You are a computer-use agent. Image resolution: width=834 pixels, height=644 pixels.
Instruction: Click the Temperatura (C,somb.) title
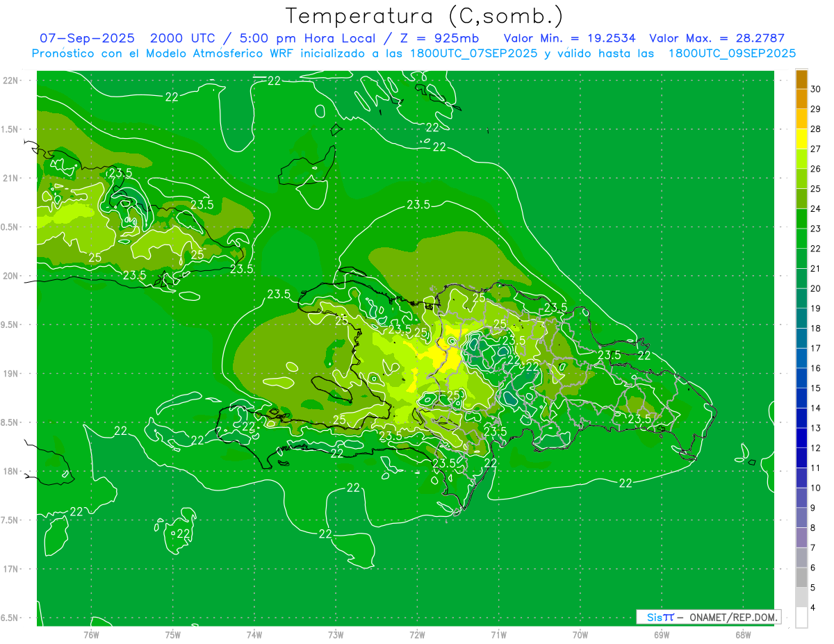tap(424, 16)
